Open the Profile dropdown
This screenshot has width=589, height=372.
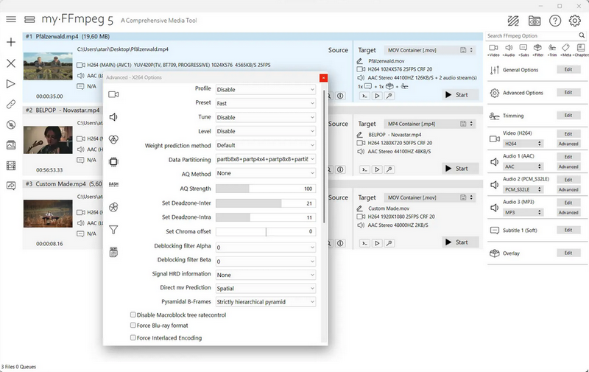(266, 89)
